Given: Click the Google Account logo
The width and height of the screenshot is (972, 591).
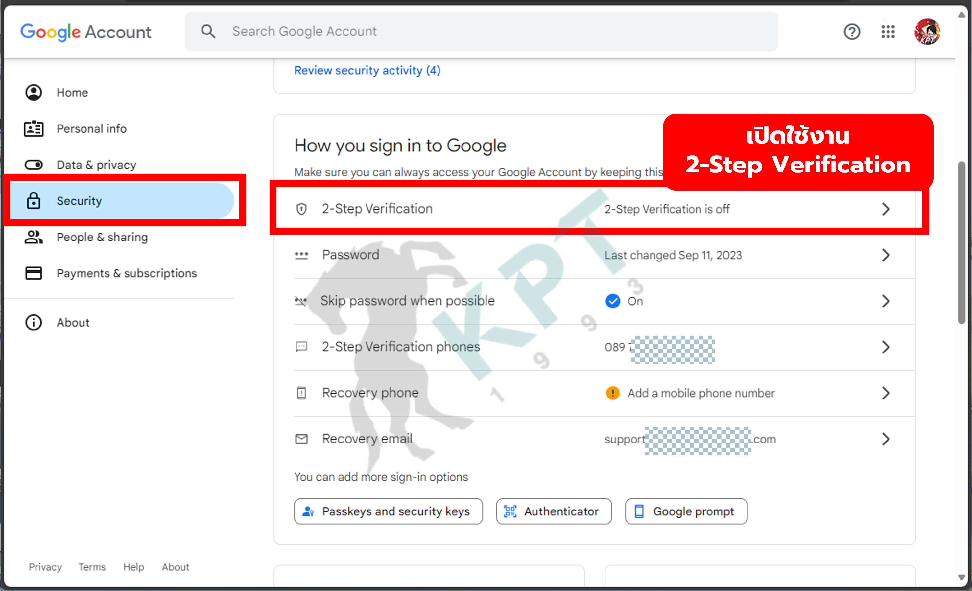Looking at the screenshot, I should [85, 32].
